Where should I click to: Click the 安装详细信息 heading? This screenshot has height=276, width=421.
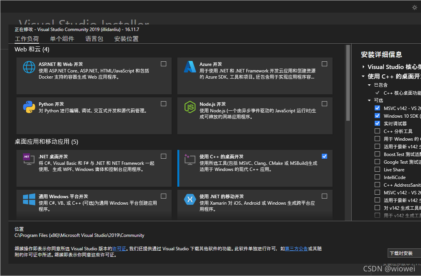click(x=381, y=54)
